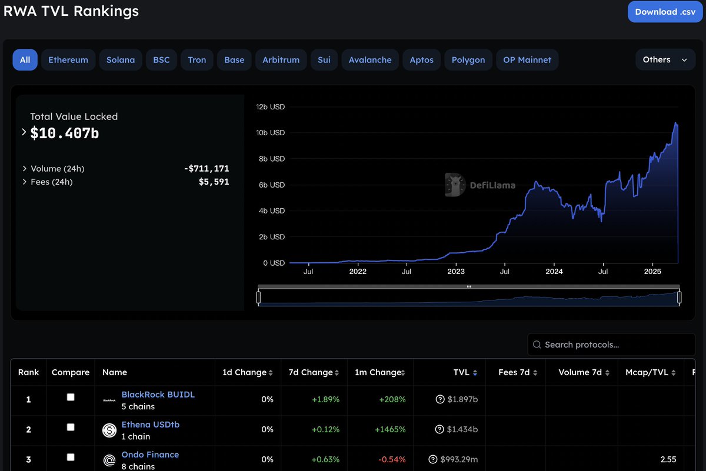Viewport: 706px width, 471px height.
Task: Download the rankings as .csv
Action: 664,12
